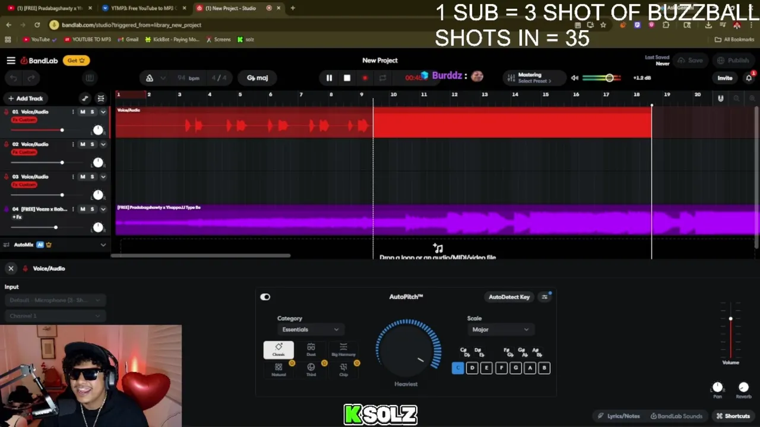Mute track 02 Voice/Audio

[x=83, y=144]
